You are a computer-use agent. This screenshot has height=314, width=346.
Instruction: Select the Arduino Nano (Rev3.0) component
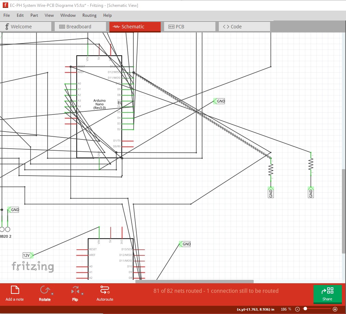click(99, 104)
